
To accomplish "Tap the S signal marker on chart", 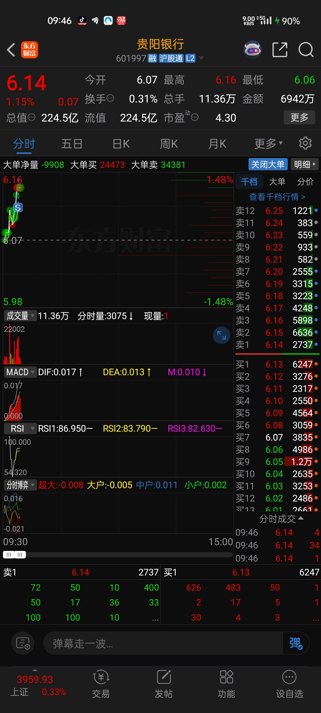I will 18,208.
